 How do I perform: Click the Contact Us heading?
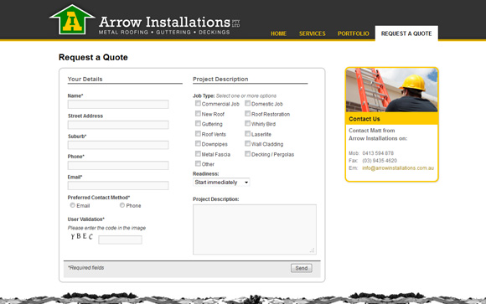tap(364, 119)
